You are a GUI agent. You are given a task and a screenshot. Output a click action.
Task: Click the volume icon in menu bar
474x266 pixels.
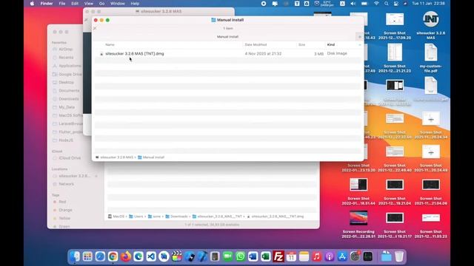point(353,4)
